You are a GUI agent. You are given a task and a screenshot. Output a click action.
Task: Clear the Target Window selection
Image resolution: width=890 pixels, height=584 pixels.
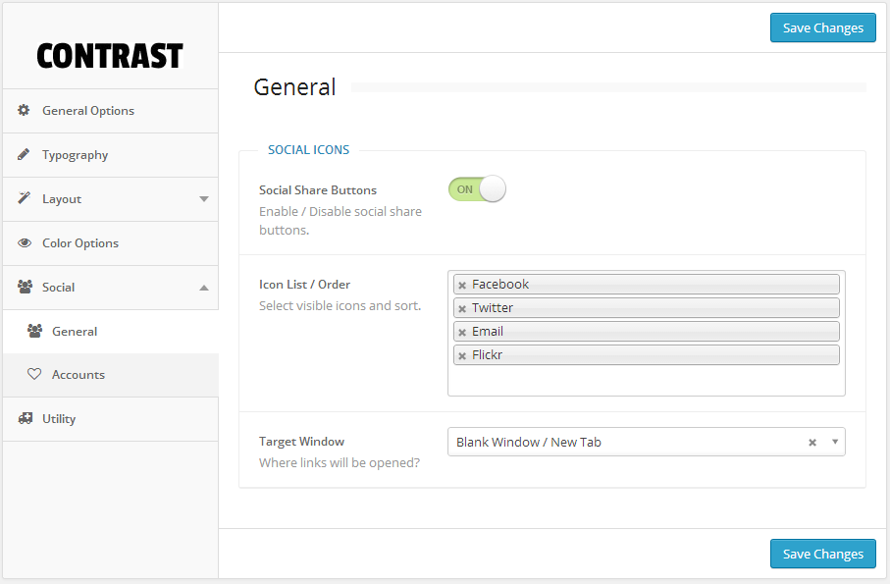tap(812, 443)
